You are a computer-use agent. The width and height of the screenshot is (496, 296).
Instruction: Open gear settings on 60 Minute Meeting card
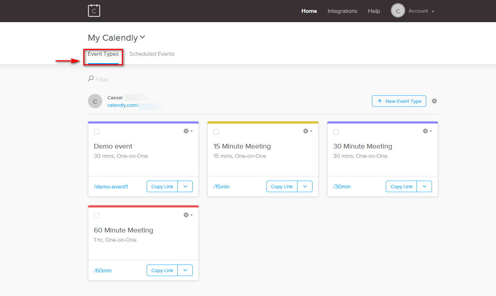click(x=188, y=215)
